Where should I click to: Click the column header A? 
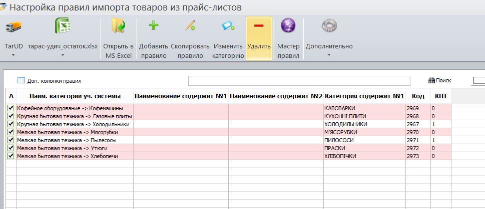pyautogui.click(x=11, y=96)
